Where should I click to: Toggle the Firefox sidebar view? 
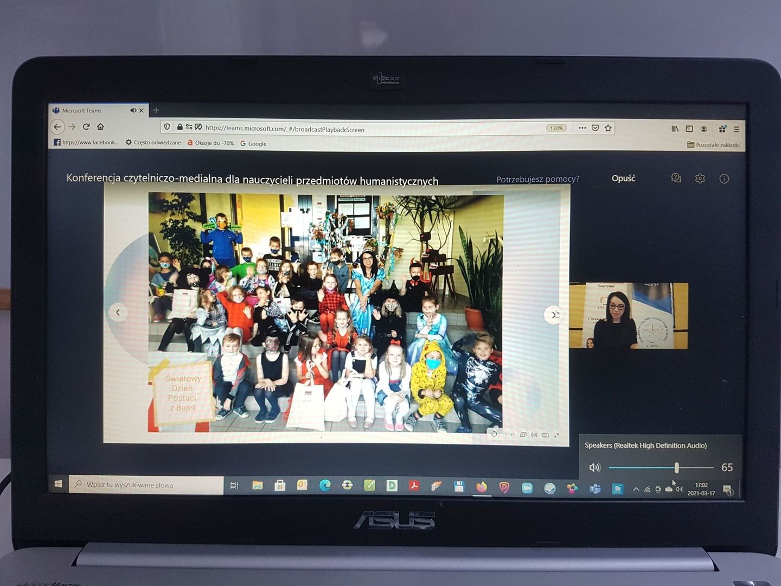pyautogui.click(x=689, y=129)
